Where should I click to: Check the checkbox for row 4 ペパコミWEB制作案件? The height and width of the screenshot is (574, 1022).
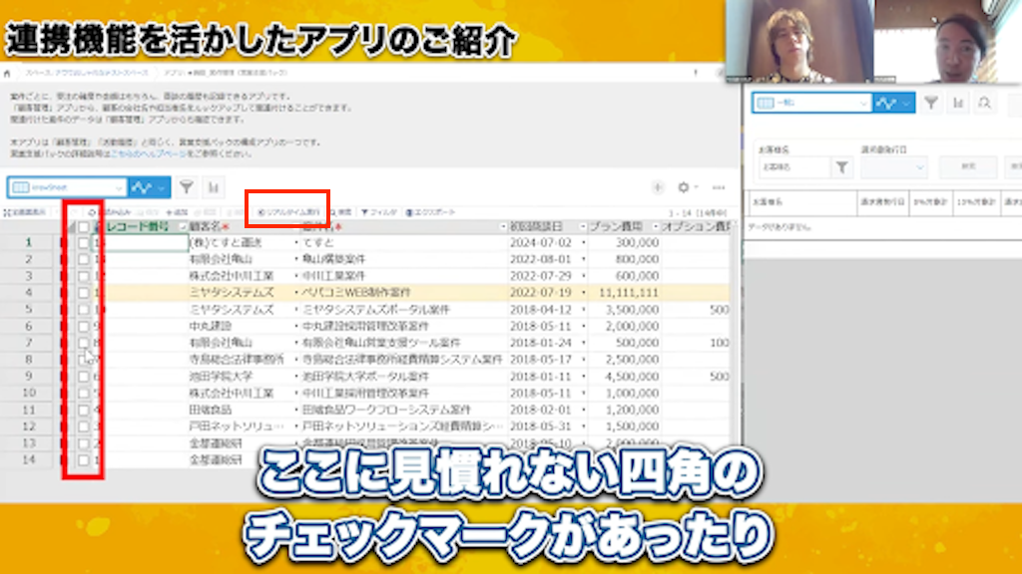(x=83, y=293)
